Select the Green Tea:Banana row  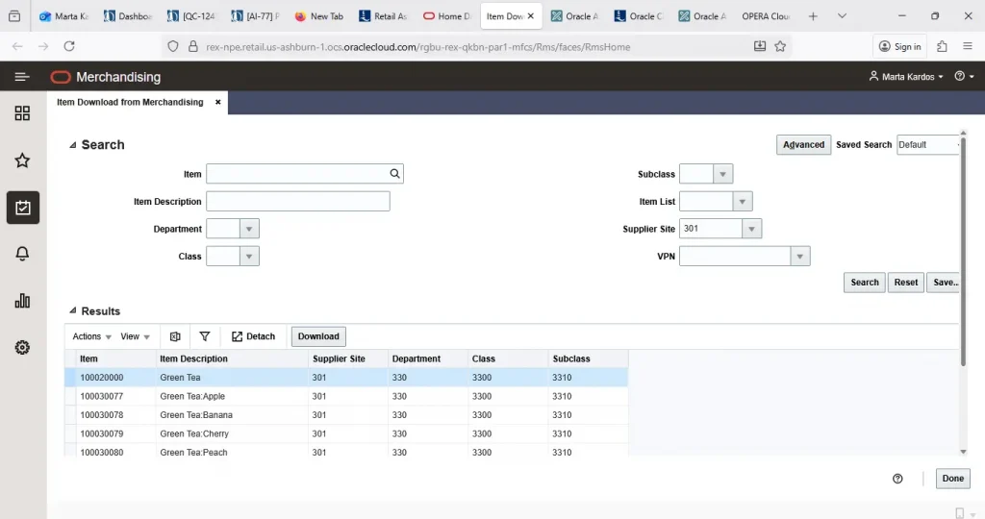point(196,415)
